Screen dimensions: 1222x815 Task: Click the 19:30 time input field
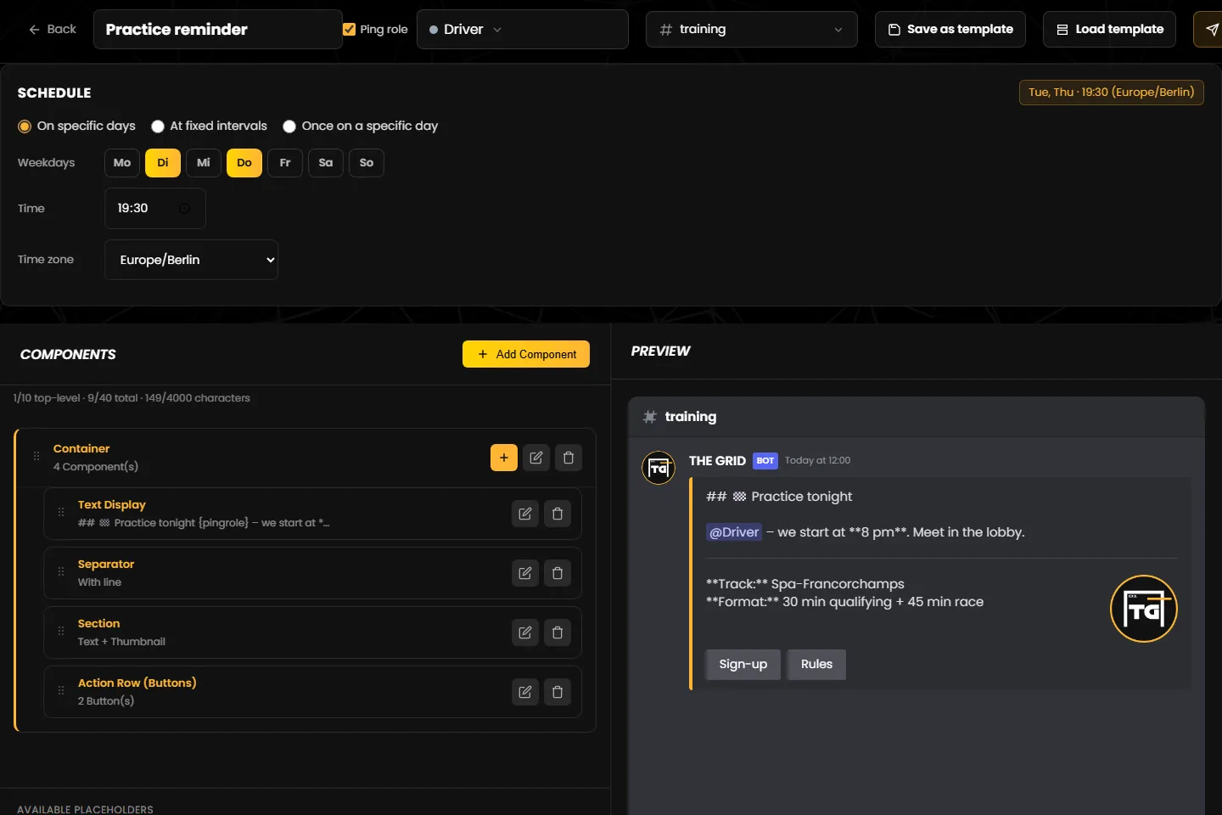[155, 208]
